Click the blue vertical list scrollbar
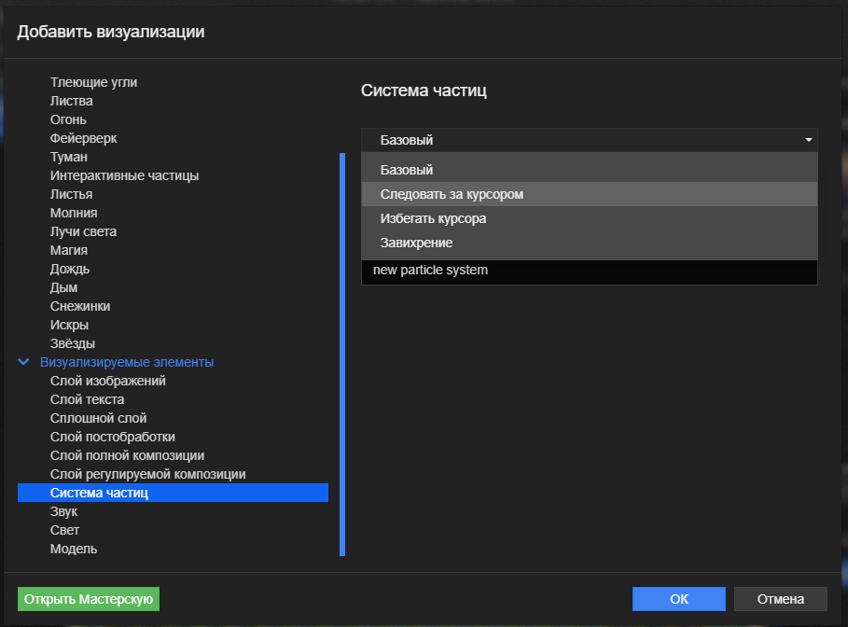This screenshot has width=848, height=627. (342, 355)
